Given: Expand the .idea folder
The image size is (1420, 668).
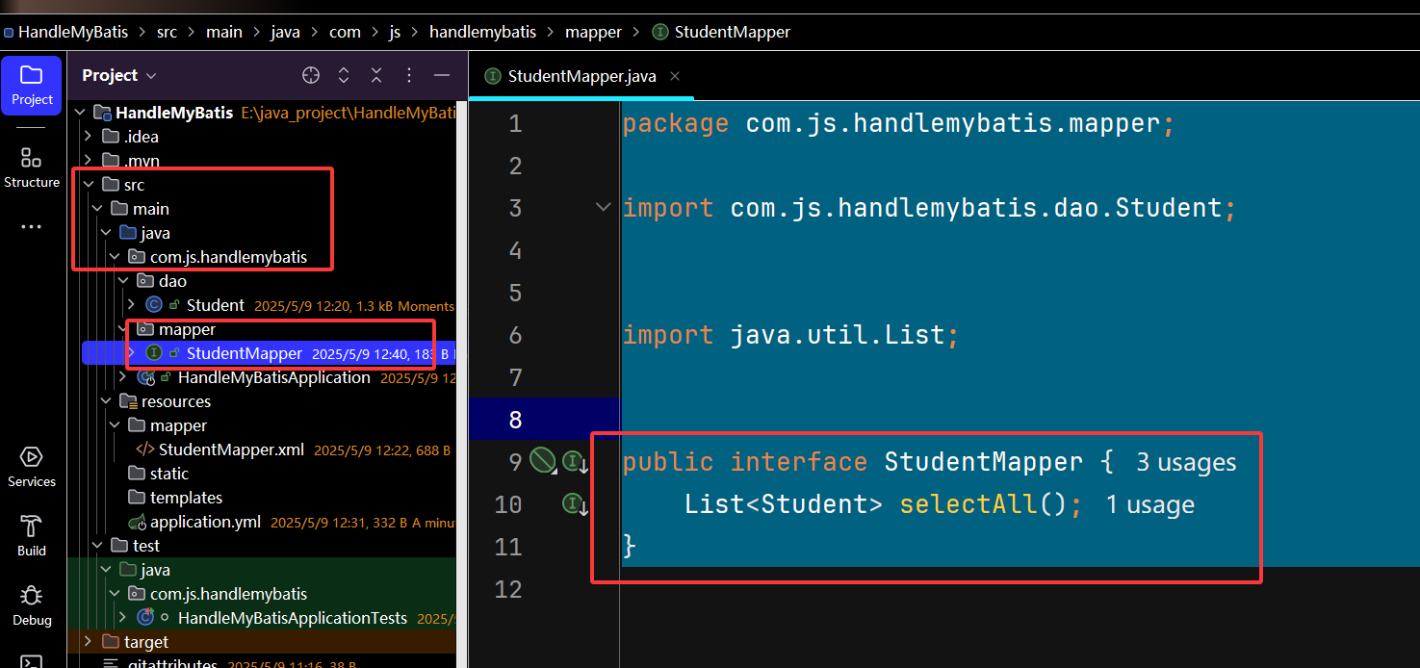Looking at the screenshot, I should point(89,137).
